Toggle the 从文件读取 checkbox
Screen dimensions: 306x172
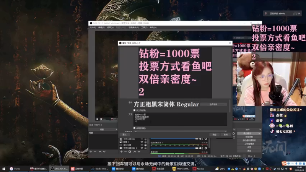135,110
